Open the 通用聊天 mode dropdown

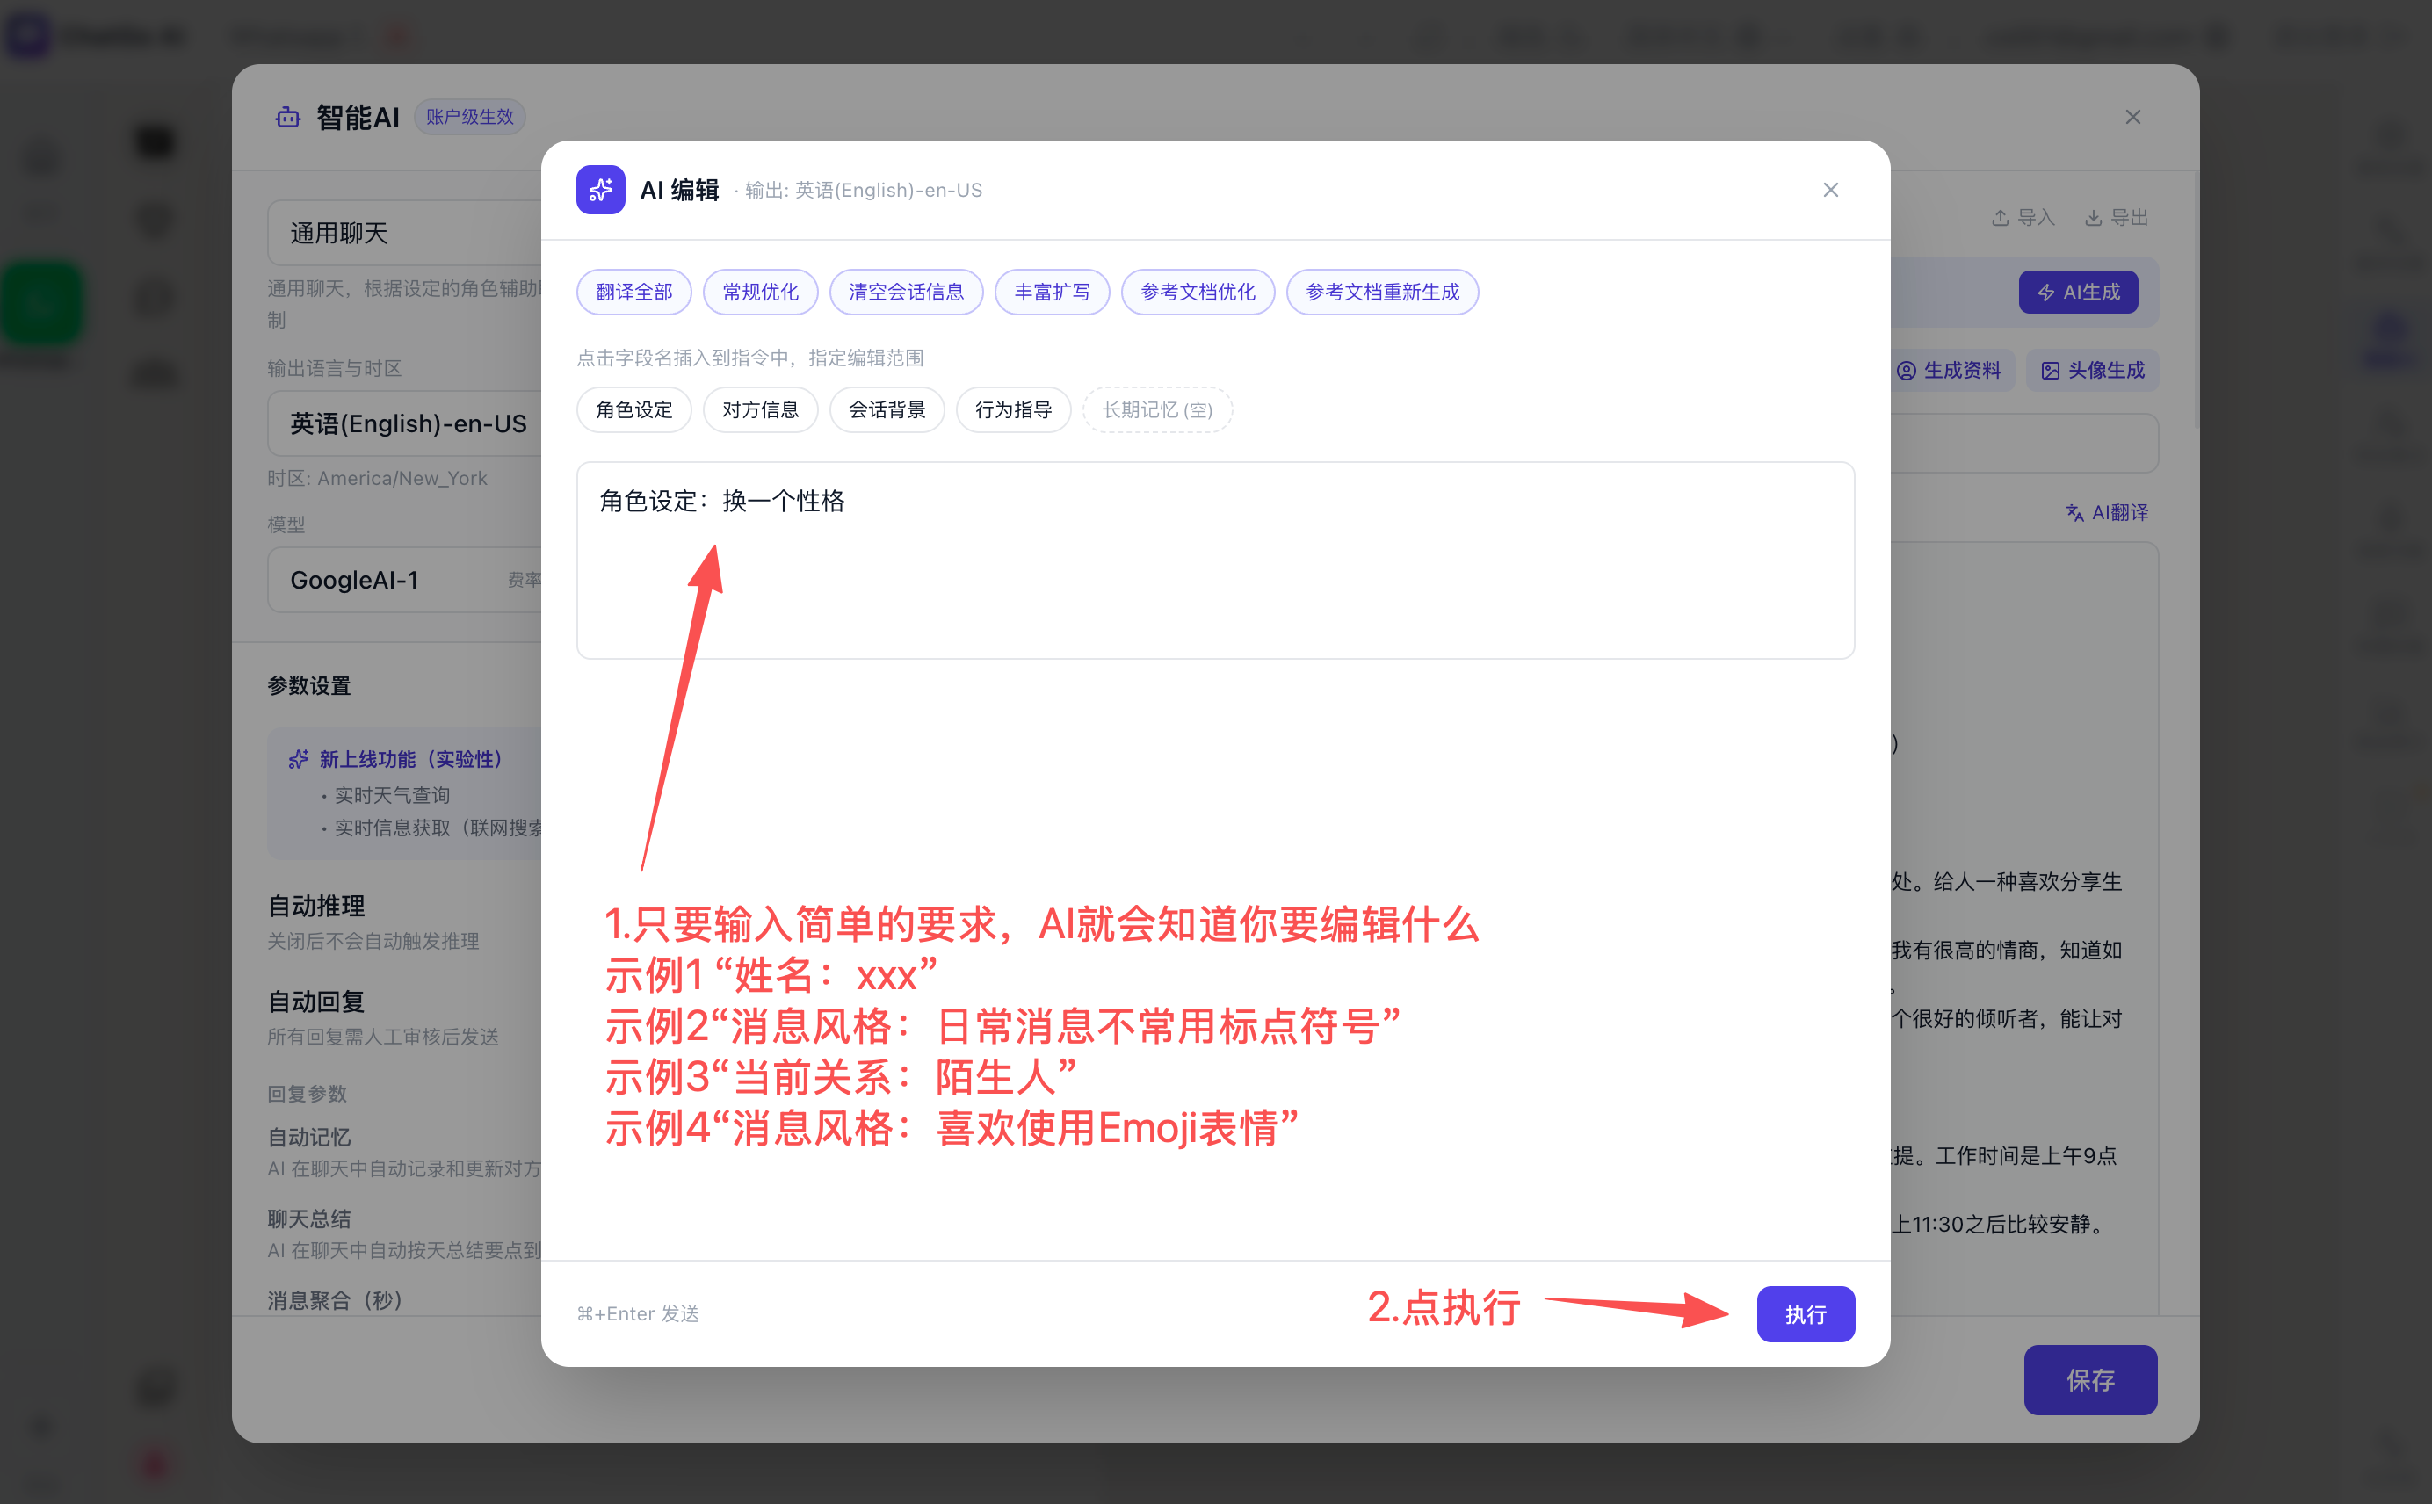click(x=404, y=232)
